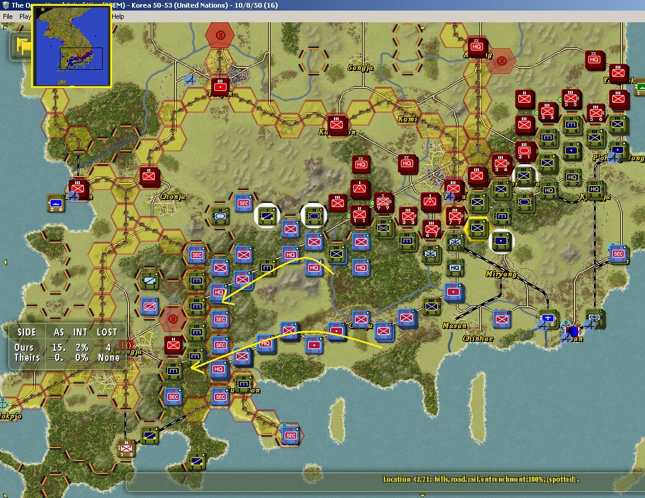Select the green HQ unit 2 3

click(x=454, y=267)
